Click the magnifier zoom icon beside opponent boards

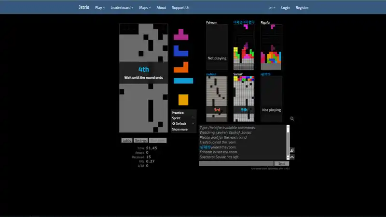click(292, 118)
